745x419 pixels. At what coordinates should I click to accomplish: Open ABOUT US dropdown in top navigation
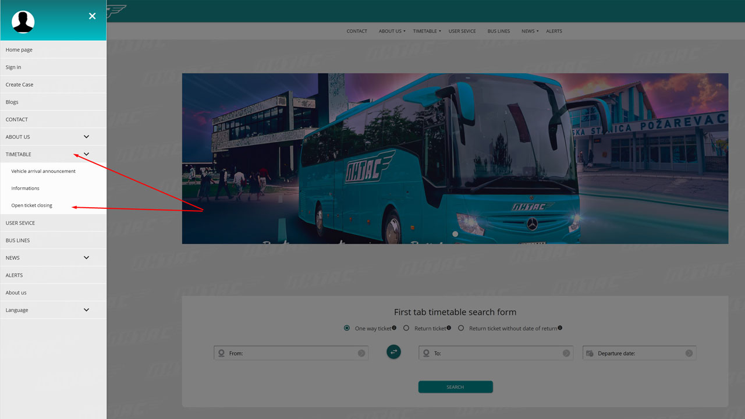[x=392, y=31]
